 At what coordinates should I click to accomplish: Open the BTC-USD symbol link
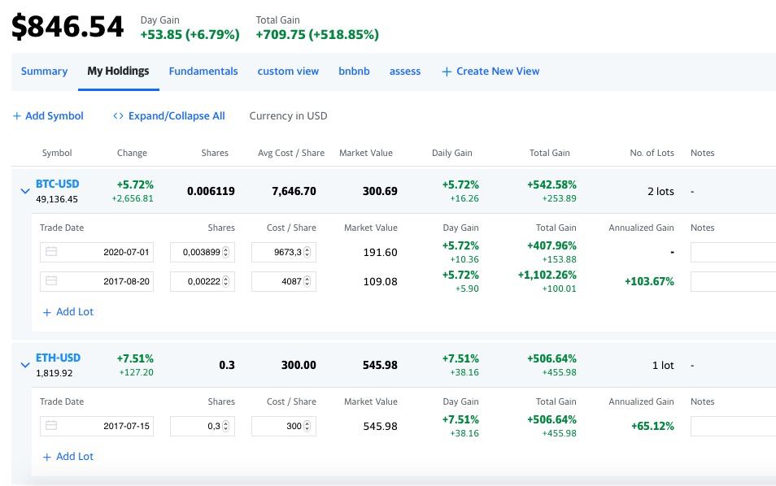point(58,184)
